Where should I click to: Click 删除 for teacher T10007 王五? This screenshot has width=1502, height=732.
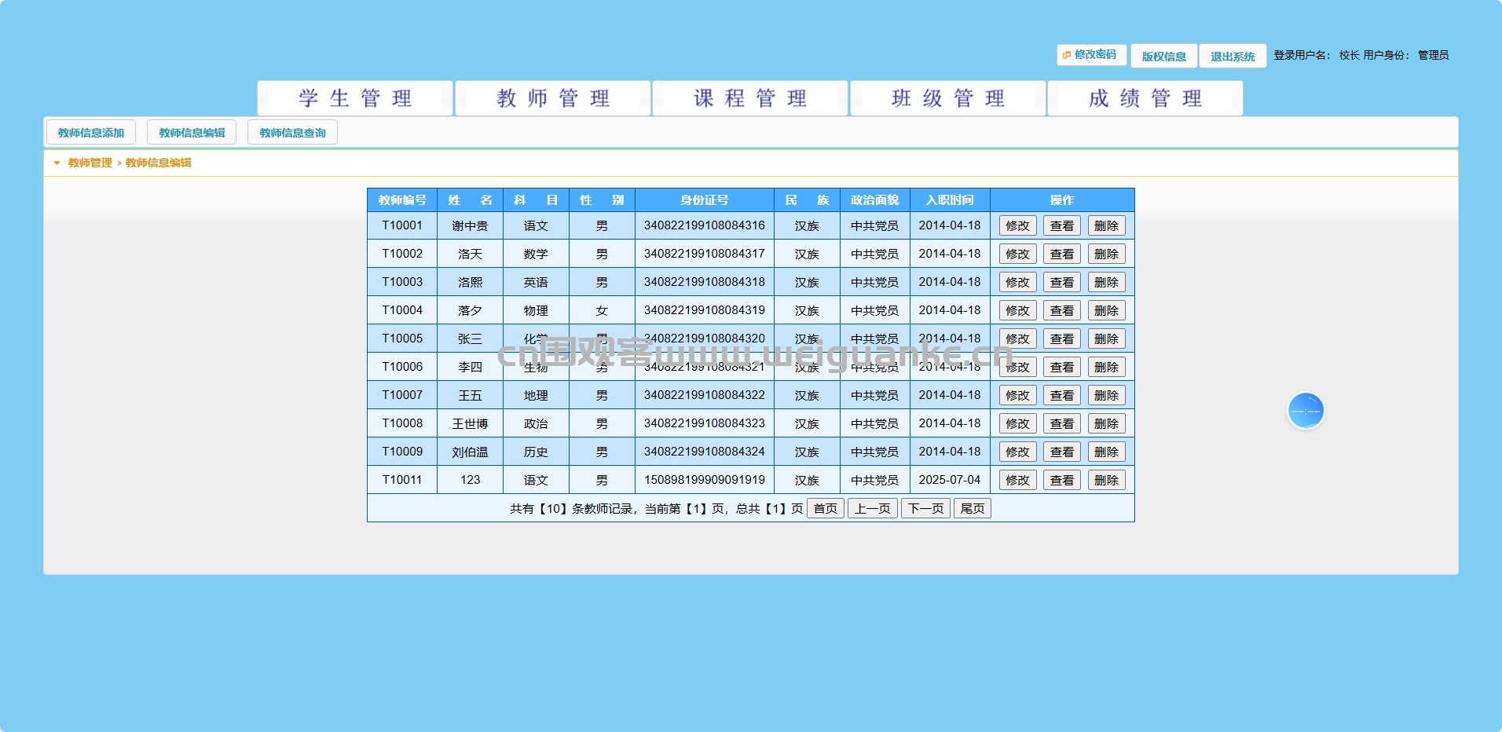tap(1106, 395)
